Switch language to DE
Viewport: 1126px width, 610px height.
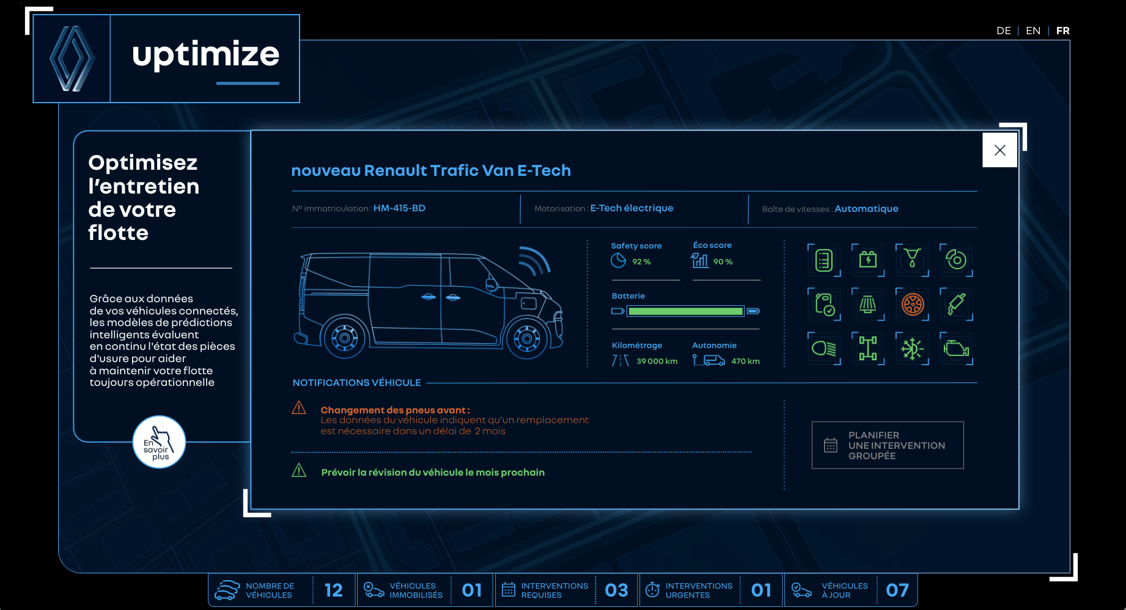pyautogui.click(x=1003, y=31)
